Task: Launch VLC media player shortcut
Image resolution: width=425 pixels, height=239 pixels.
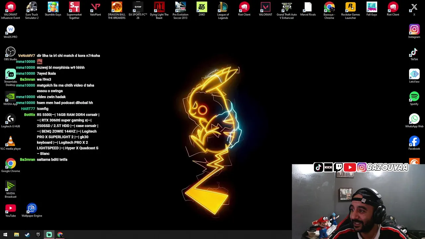Action: coord(11,143)
